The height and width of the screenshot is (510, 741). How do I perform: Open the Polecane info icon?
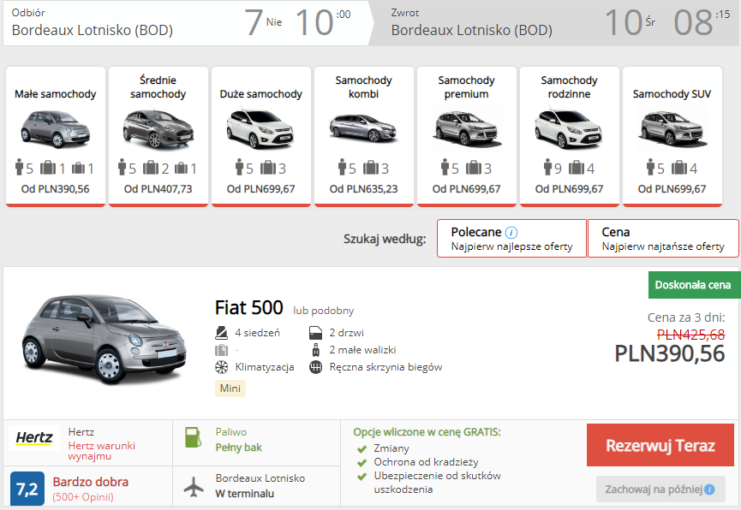pos(511,233)
